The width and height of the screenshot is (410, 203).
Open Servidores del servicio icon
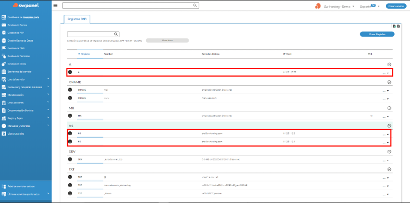4,72
